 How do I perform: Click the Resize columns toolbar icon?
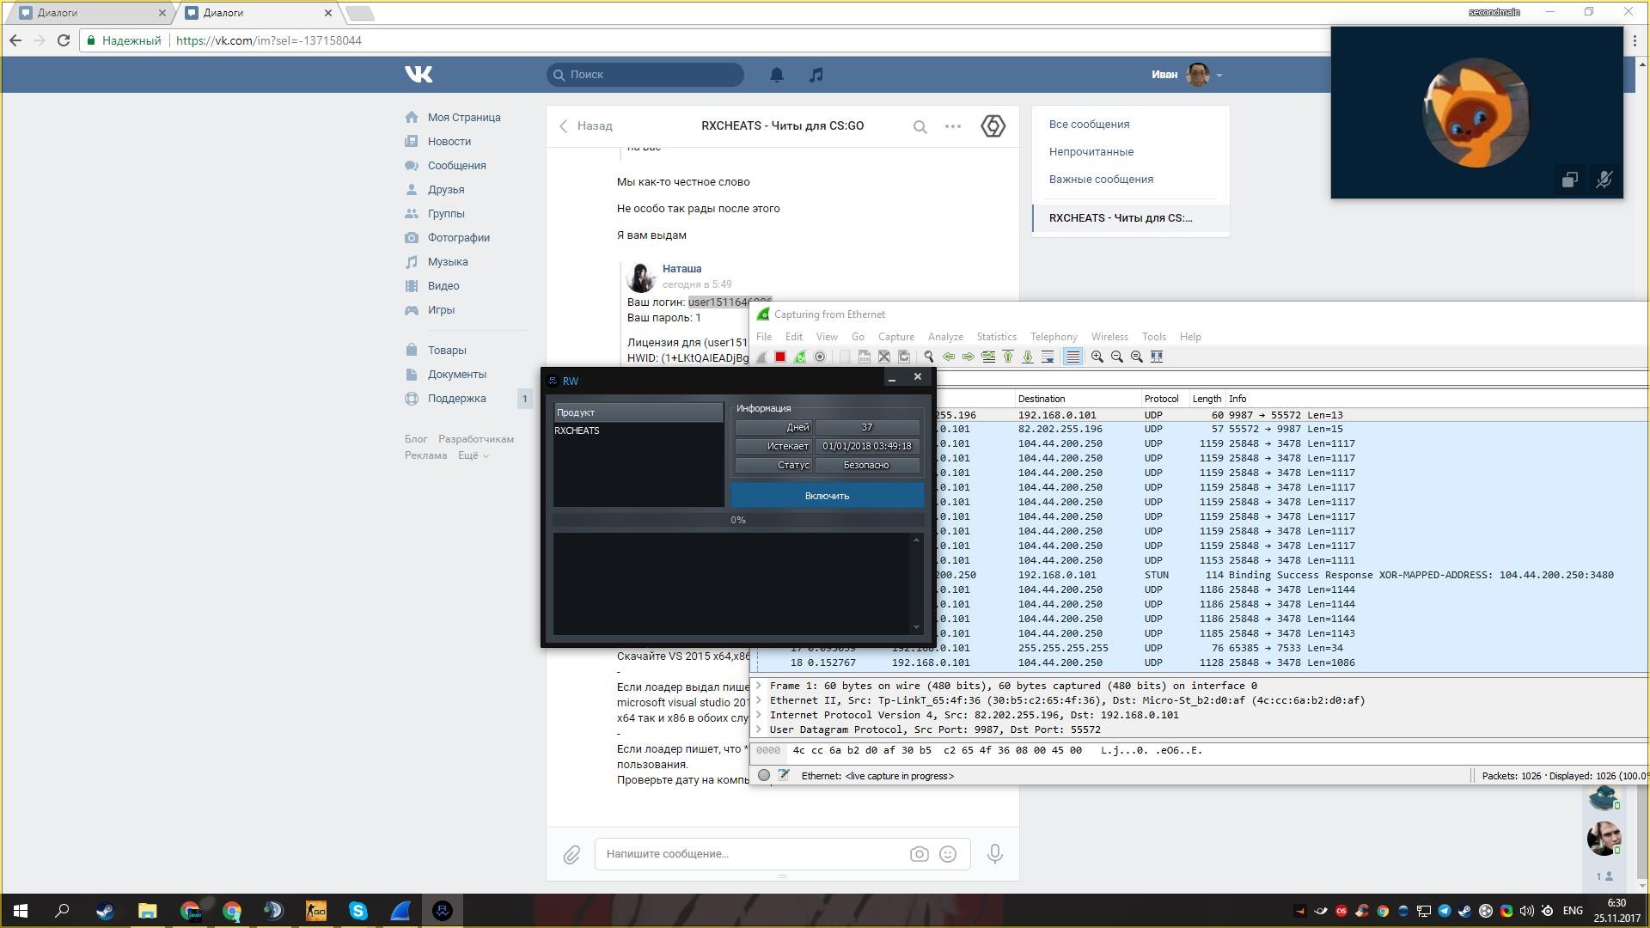coord(1157,357)
